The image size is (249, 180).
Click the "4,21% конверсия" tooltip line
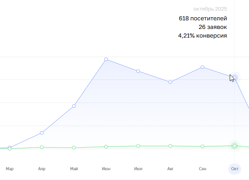pyautogui.click(x=202, y=36)
